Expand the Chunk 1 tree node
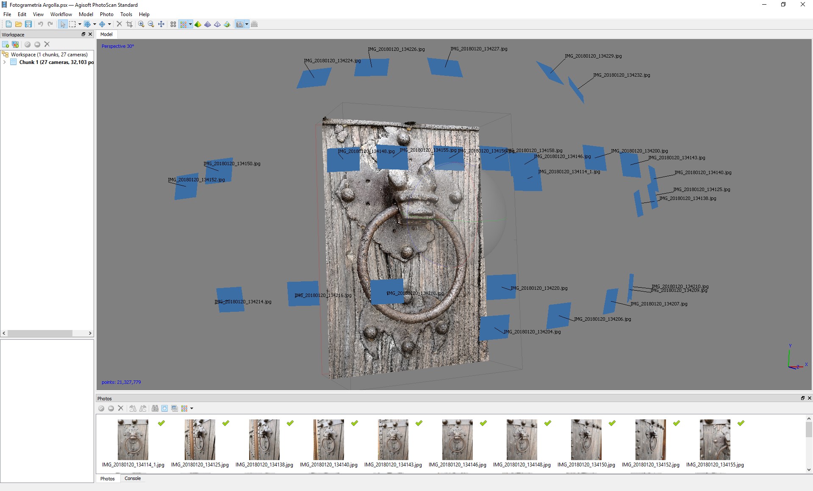 pos(5,62)
